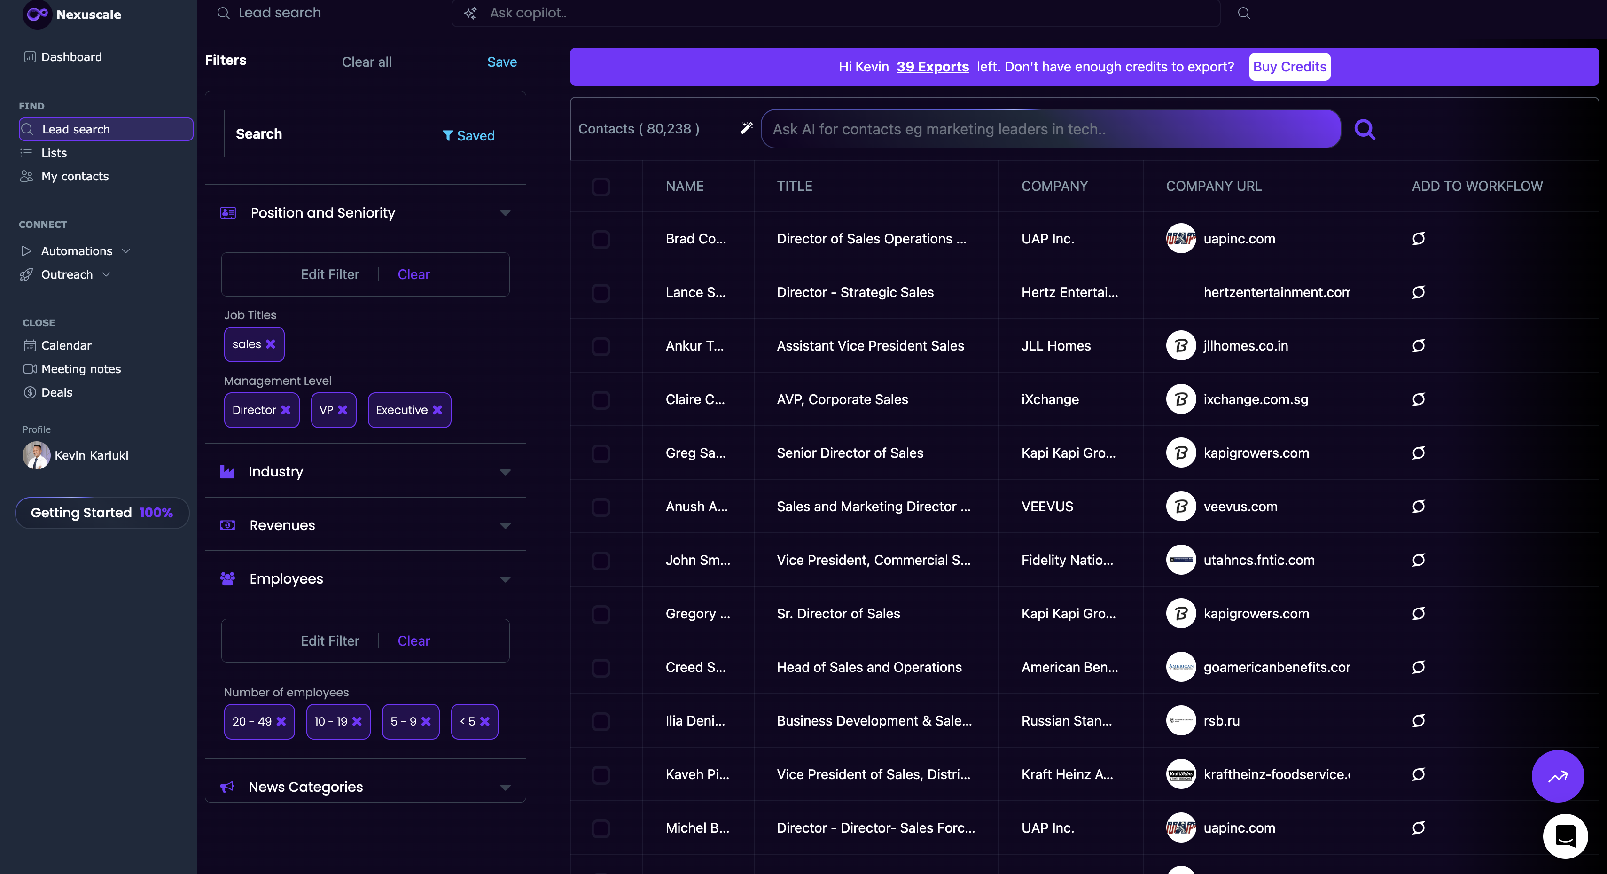Click Edit Filter under Position and Seniority

click(x=329, y=274)
